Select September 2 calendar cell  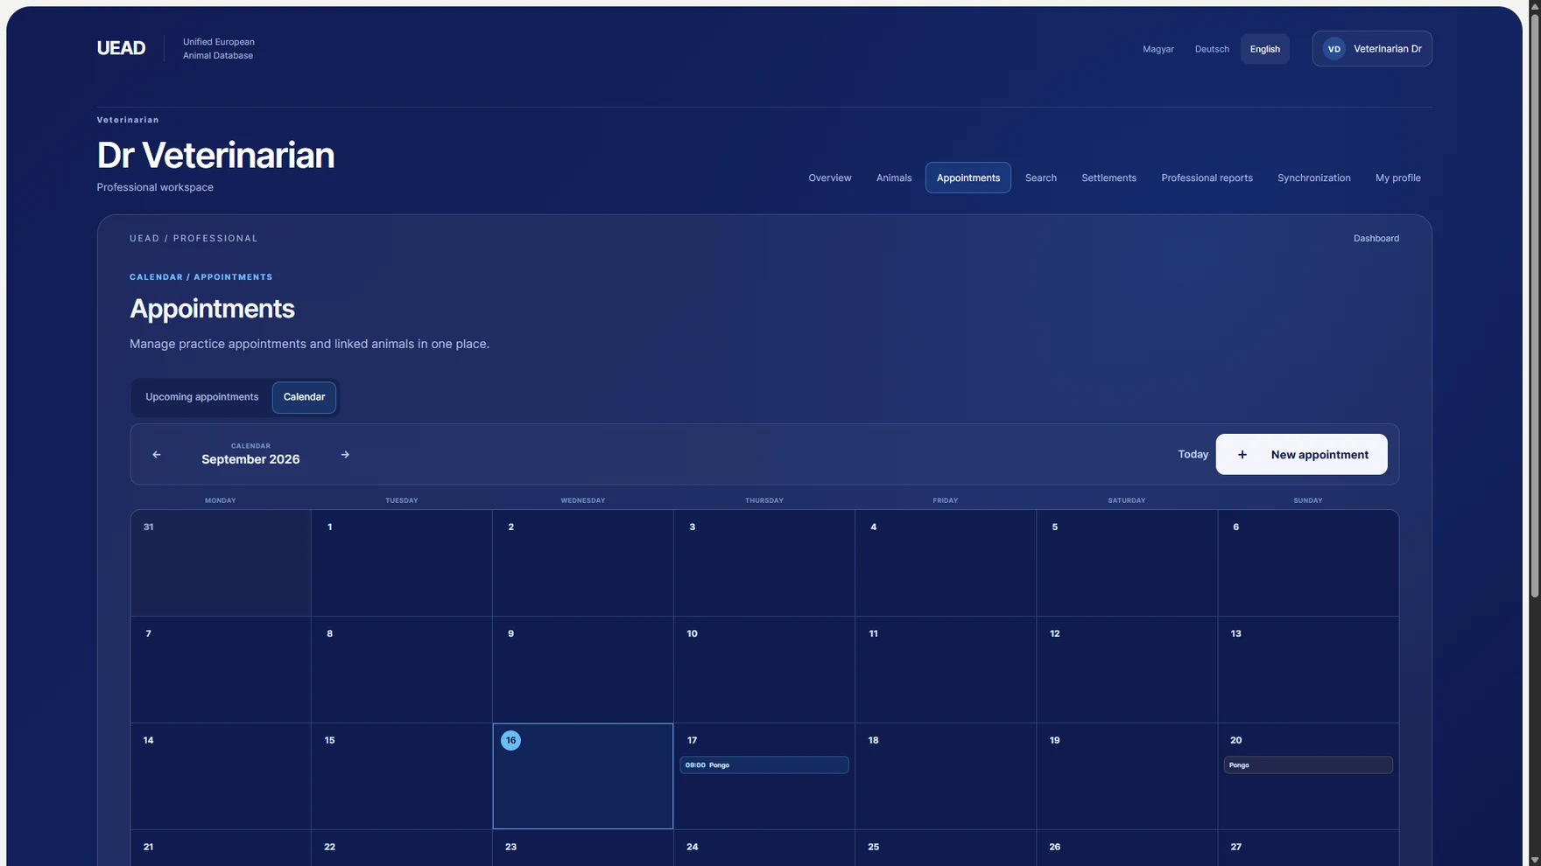(x=582, y=563)
